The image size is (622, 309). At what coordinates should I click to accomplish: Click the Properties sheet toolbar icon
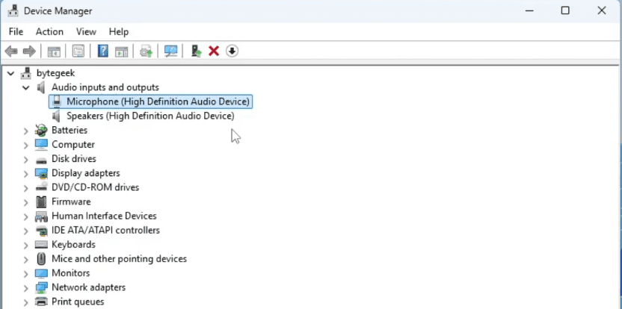77,51
